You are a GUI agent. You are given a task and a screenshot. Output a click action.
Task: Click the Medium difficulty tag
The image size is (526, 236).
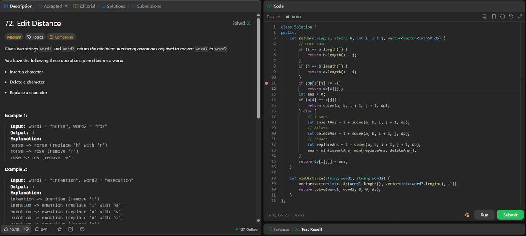[14, 37]
